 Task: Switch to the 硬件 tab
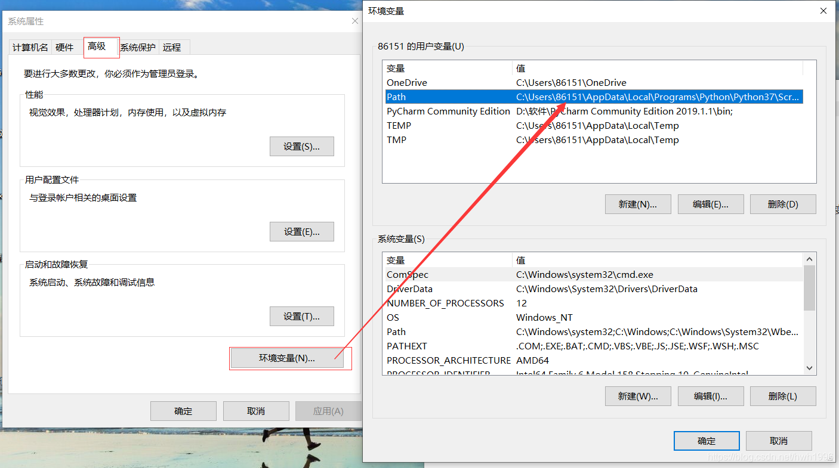pyautogui.click(x=64, y=47)
